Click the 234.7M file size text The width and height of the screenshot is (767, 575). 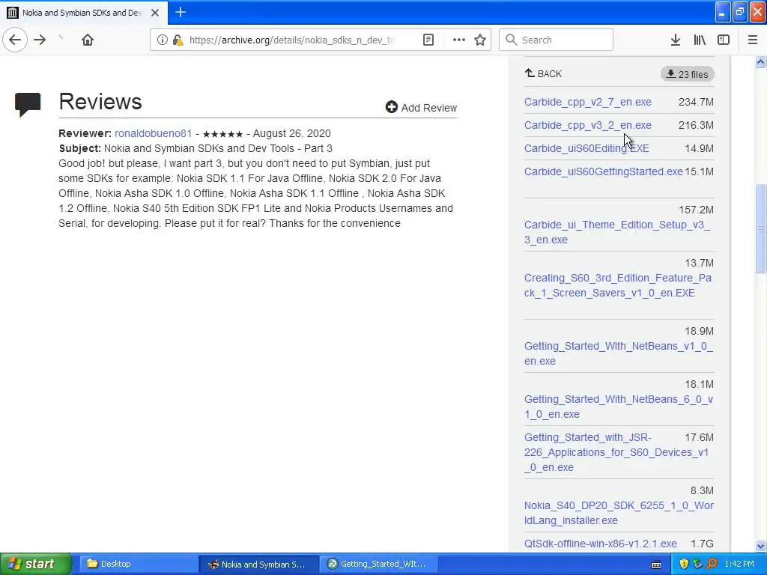(x=696, y=102)
